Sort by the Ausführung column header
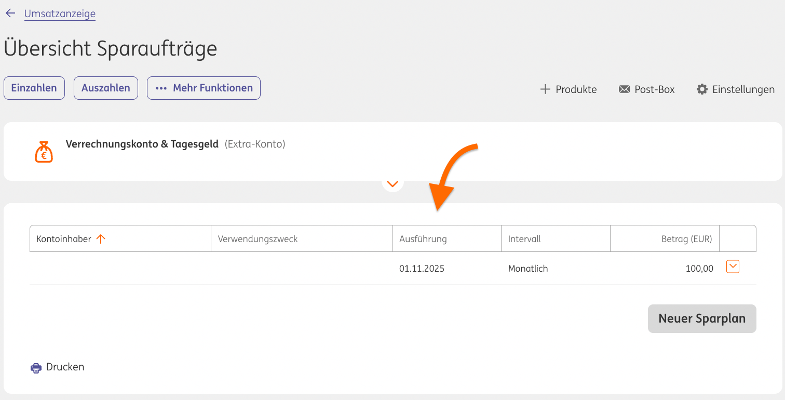Image resolution: width=785 pixels, height=400 pixels. 423,239
